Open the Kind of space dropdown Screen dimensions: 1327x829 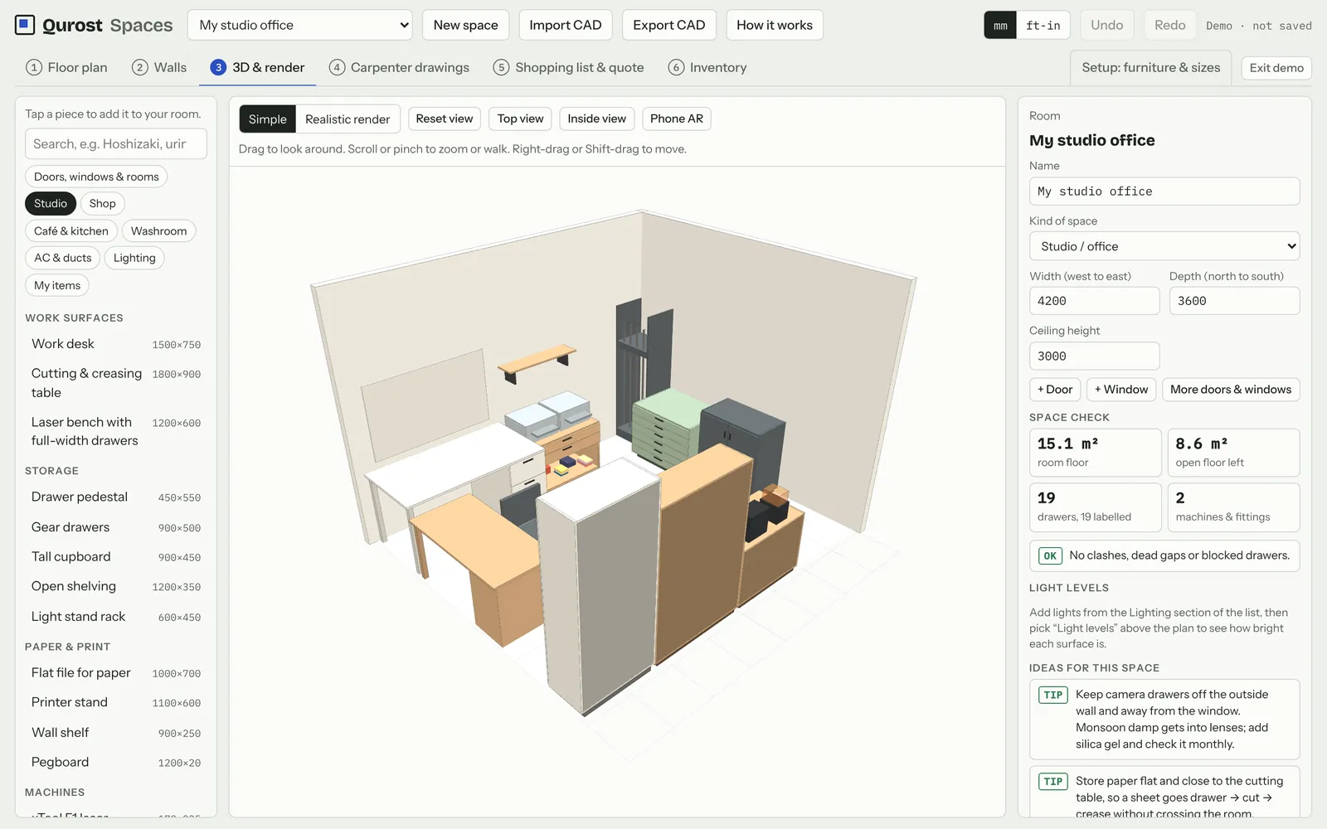[1164, 246]
